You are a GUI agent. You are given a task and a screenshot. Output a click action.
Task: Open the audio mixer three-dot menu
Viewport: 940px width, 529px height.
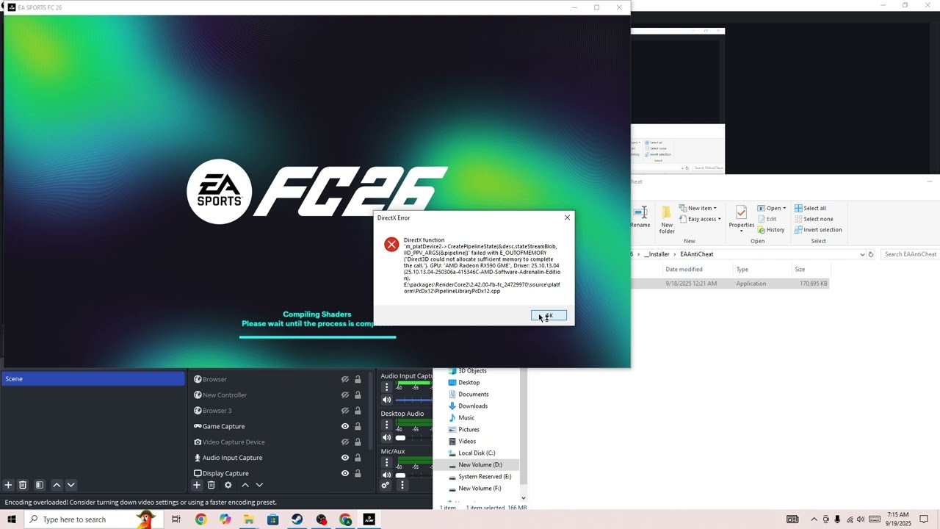(x=402, y=485)
